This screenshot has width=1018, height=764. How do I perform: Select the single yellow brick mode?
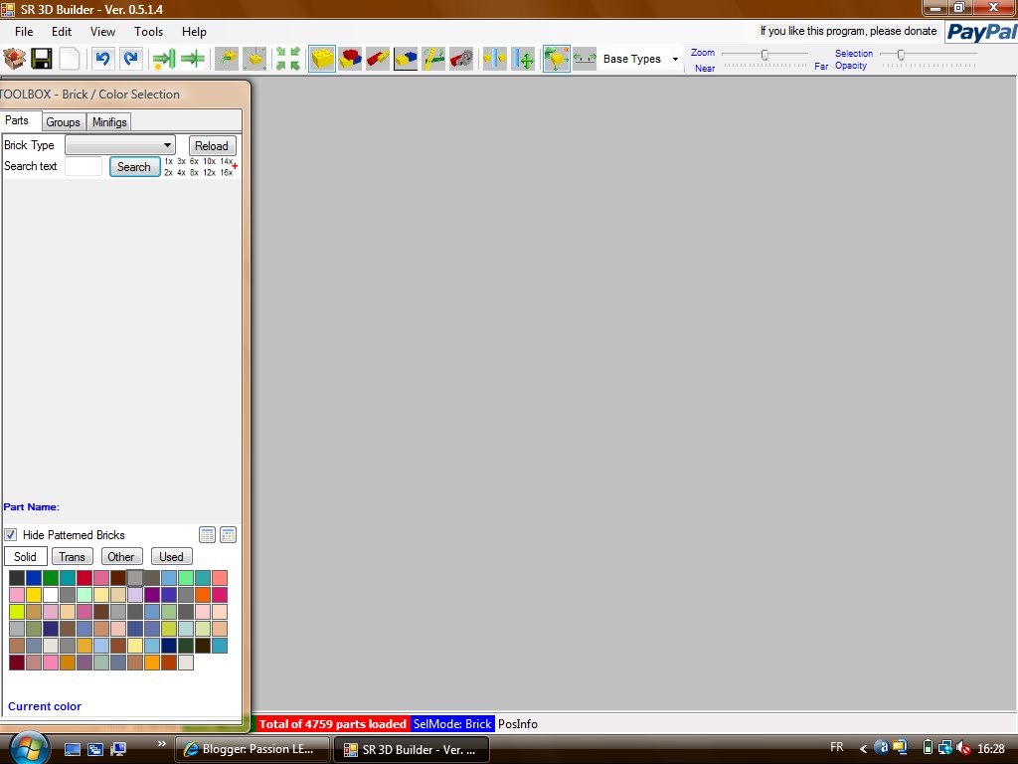322,59
